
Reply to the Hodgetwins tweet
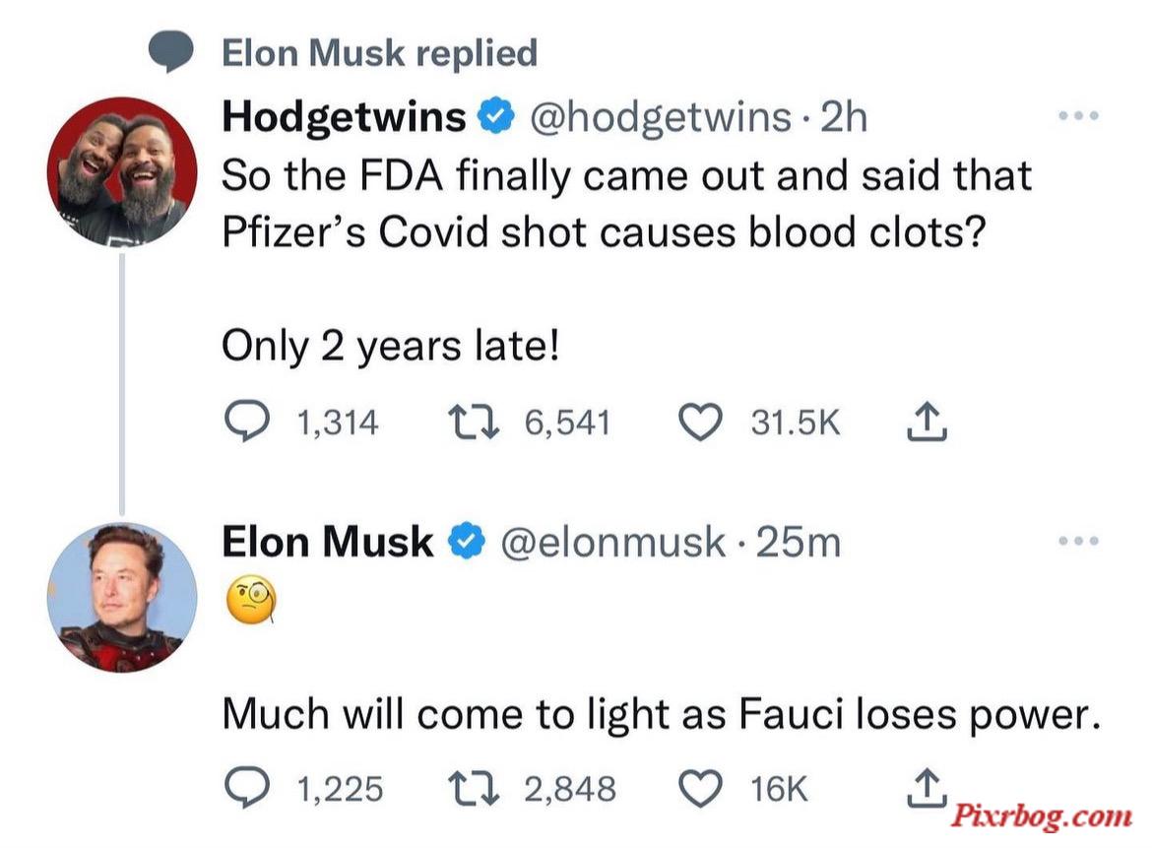[247, 423]
